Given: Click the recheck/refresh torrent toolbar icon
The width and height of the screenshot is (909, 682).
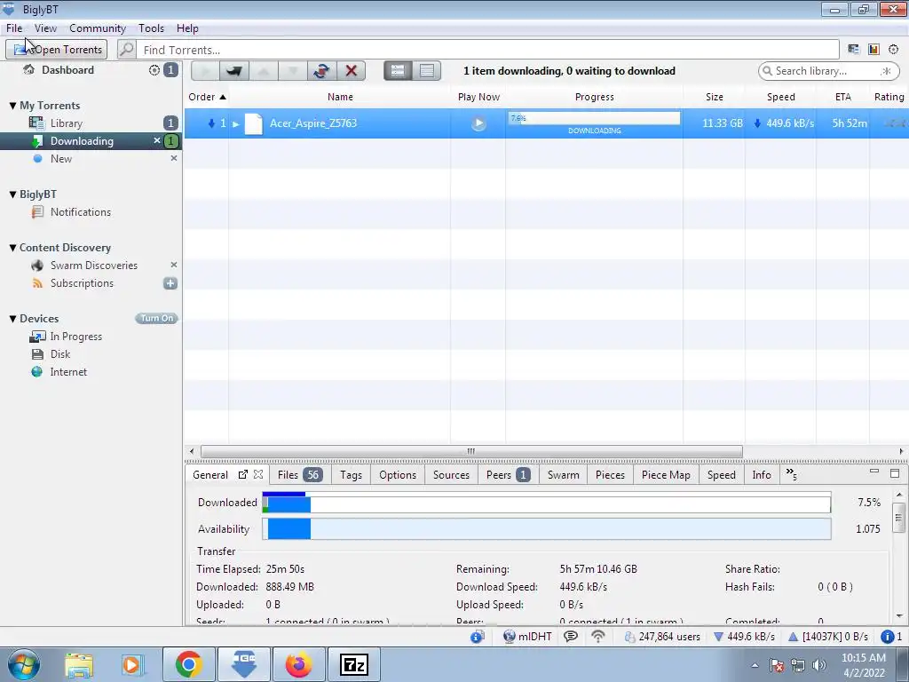Looking at the screenshot, I should click(x=321, y=71).
